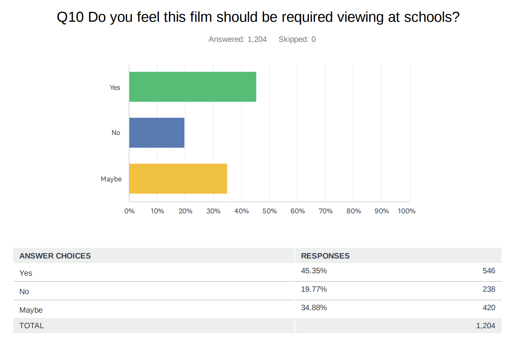
Task: Click the RESPONSES column header
Action: (325, 256)
